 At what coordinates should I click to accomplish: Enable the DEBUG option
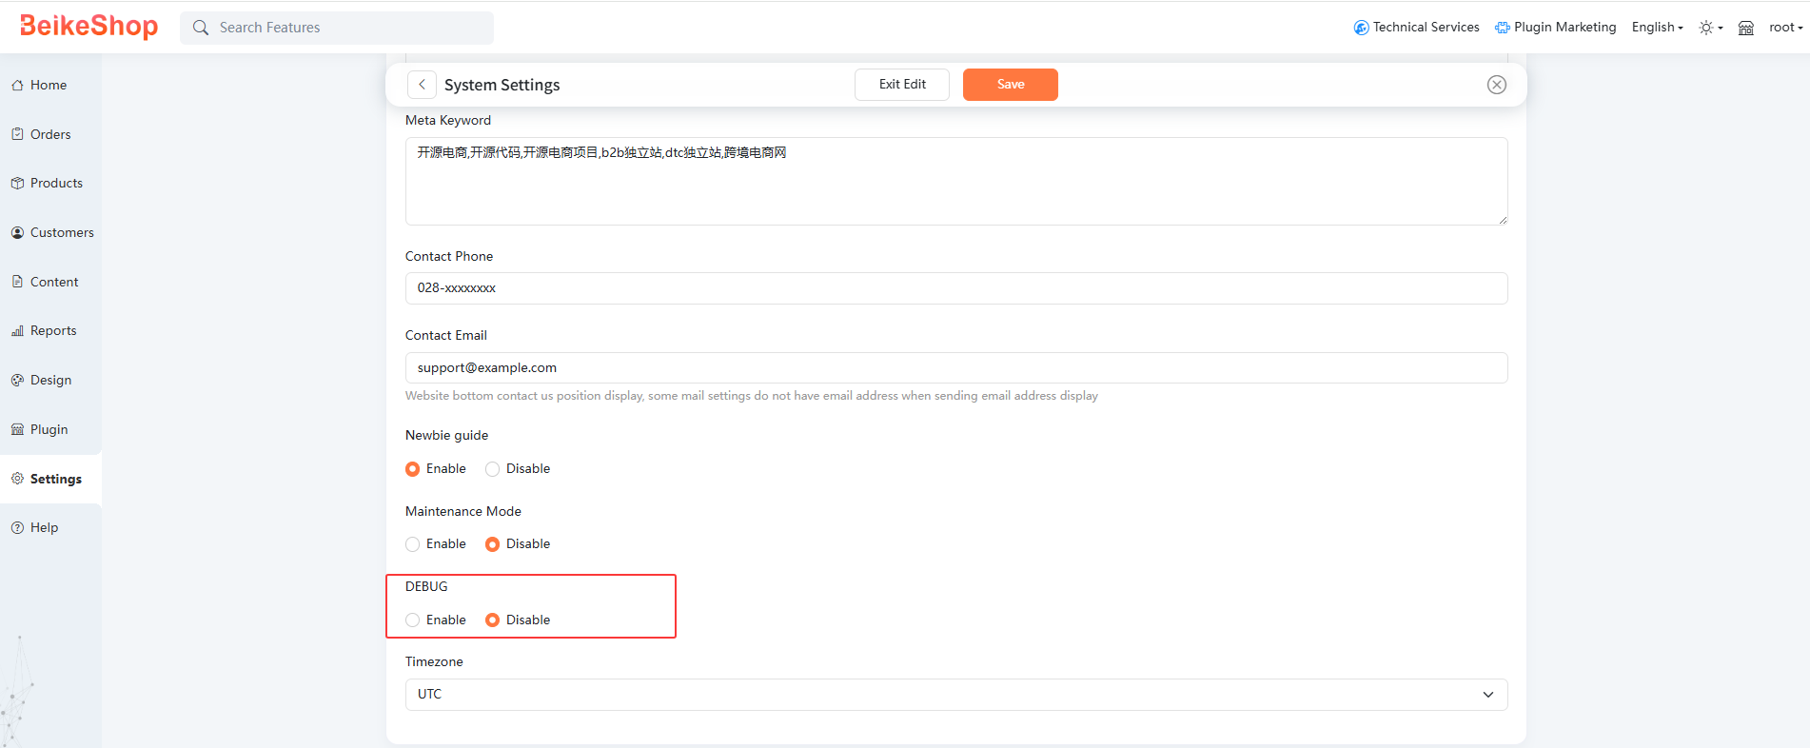[x=412, y=620]
